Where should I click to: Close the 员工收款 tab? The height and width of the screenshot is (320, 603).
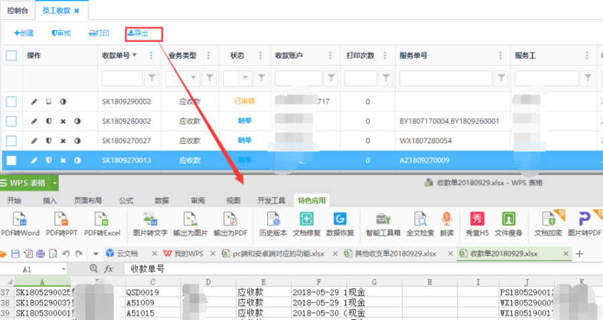click(x=76, y=11)
